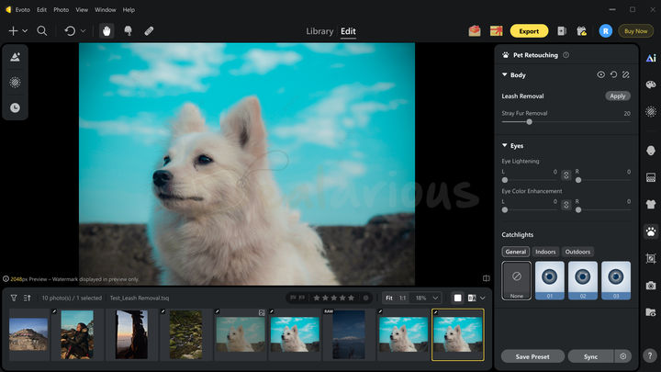Reset the Body section settings
Viewport: 661px width, 372px height.
(x=613, y=74)
